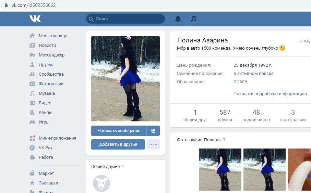Click the site lock icon in address bar
311x193 pixels.
coord(6,5)
